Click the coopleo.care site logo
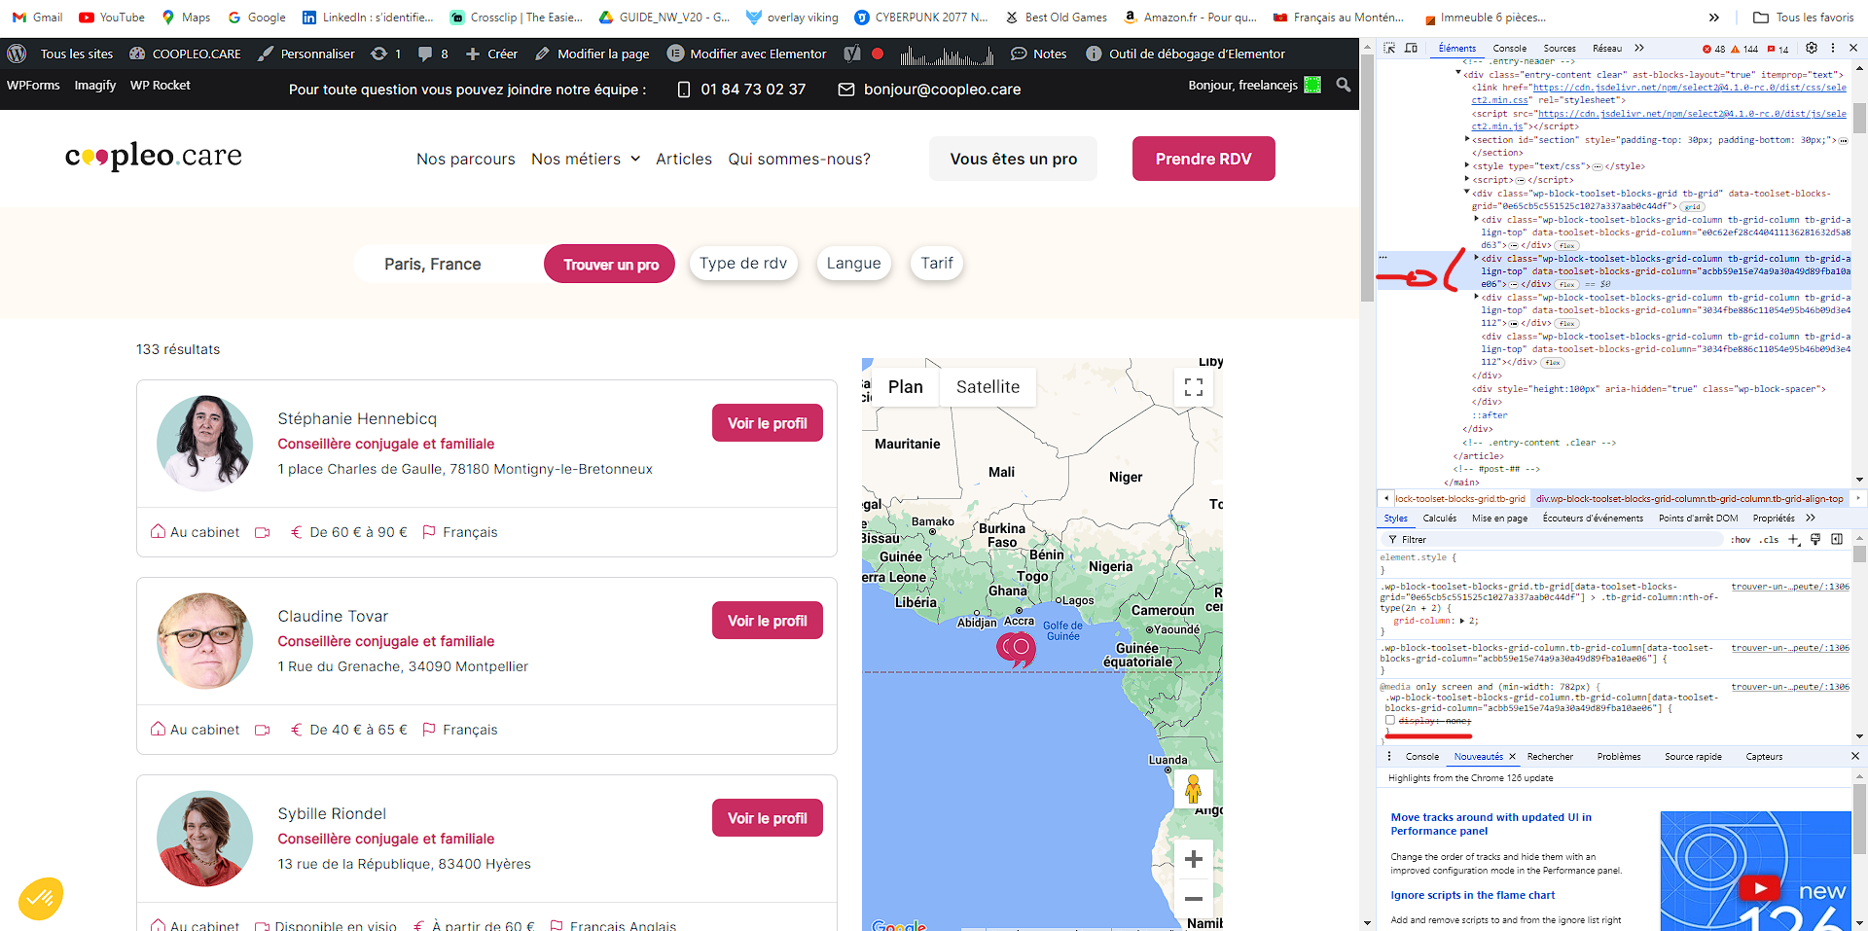This screenshot has height=931, width=1868. [x=154, y=156]
